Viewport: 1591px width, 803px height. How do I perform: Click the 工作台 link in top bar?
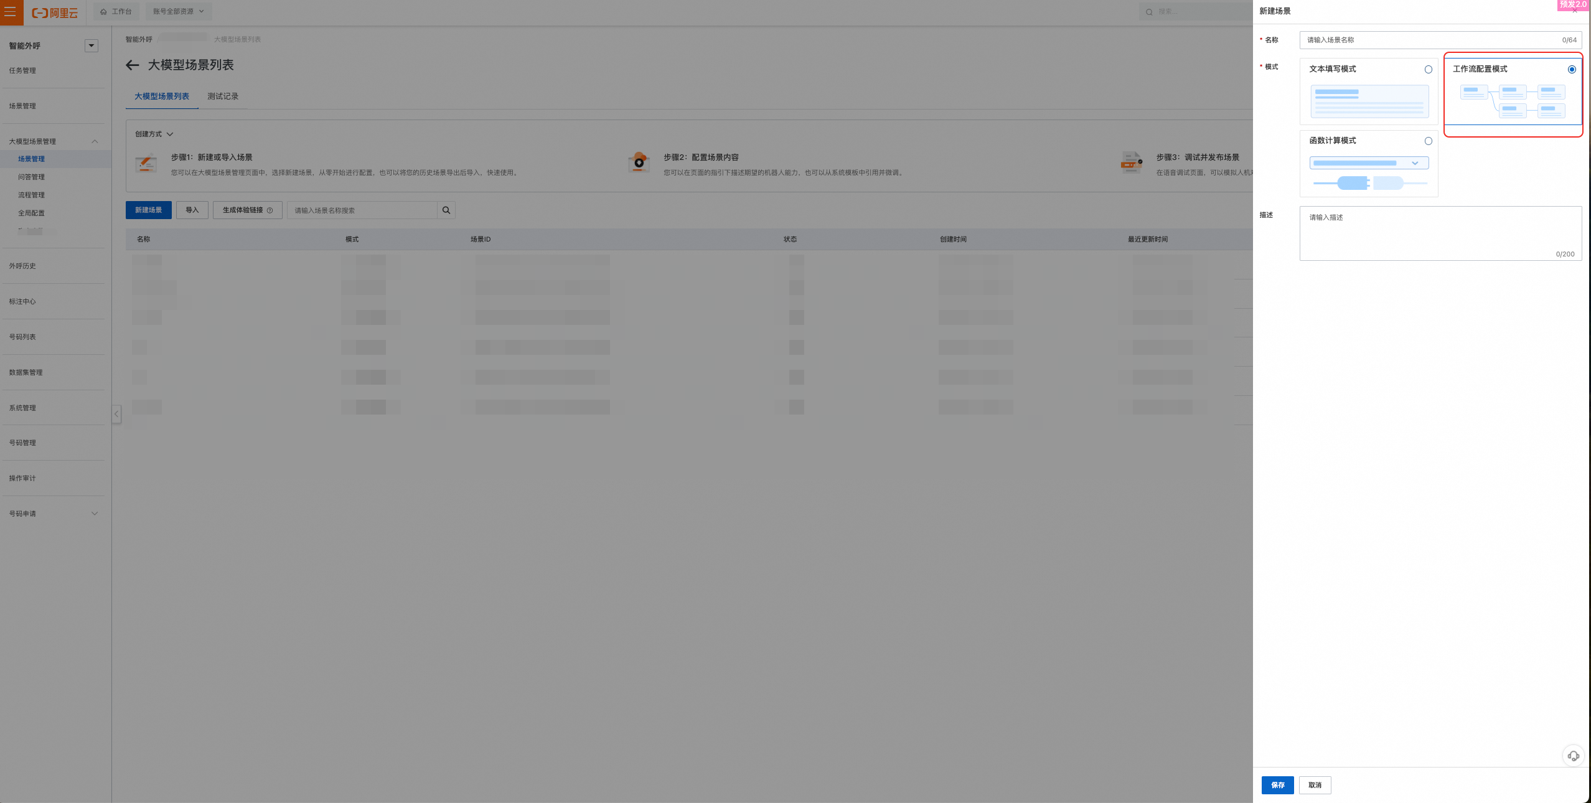tap(116, 11)
